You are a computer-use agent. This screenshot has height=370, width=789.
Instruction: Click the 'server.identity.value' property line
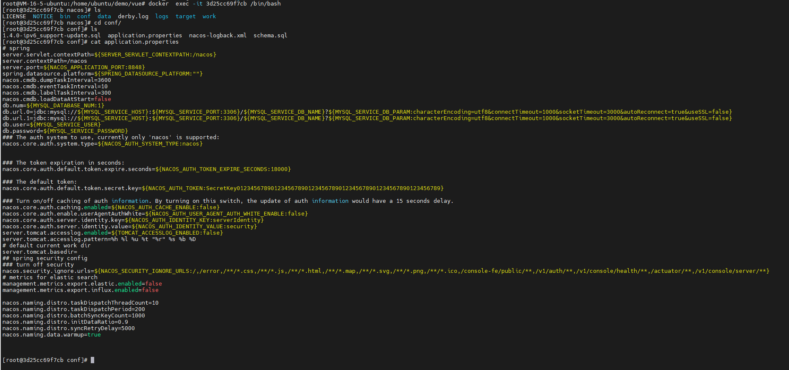pyautogui.click(x=130, y=227)
